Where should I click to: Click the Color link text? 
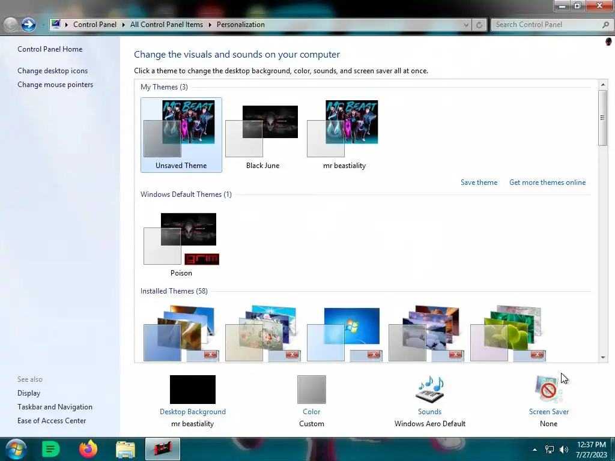(312, 412)
